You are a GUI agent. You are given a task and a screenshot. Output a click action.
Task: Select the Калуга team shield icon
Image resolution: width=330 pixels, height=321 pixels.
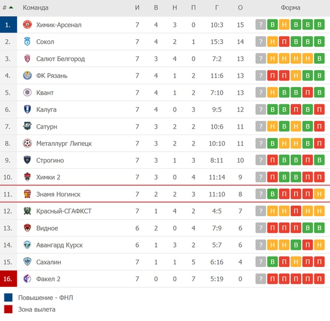(x=28, y=109)
